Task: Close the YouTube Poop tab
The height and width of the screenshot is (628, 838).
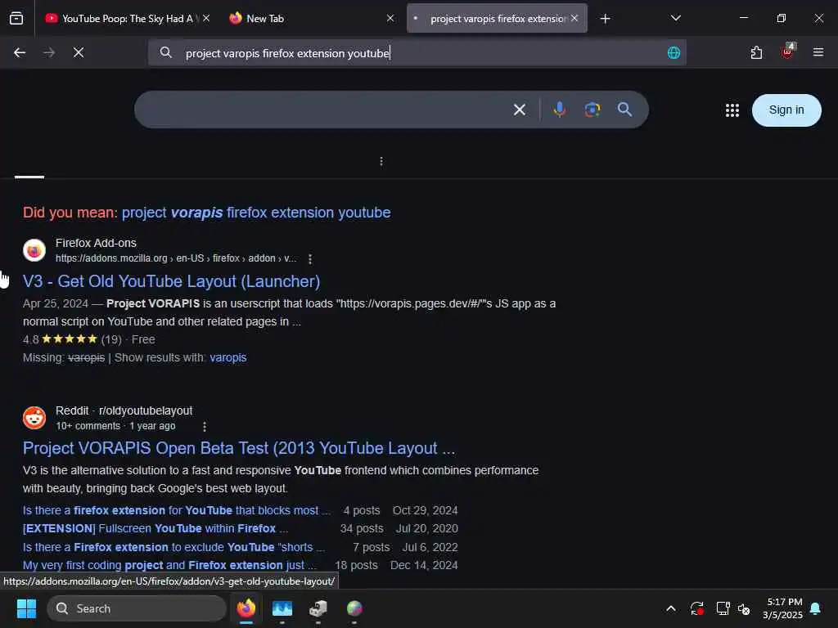Action: (206, 18)
